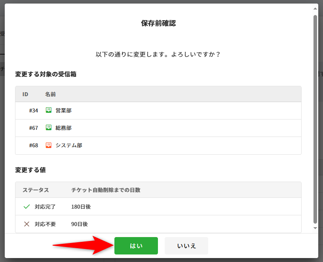This screenshot has width=323, height=262.
Task: Click the orange inbox icon for システム部
Action: (x=49, y=145)
